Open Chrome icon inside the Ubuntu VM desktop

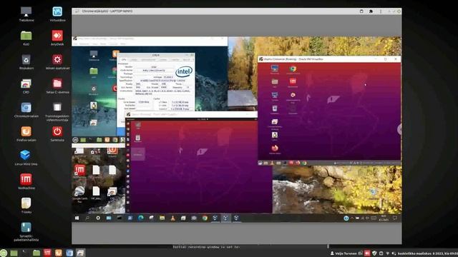(293, 69)
